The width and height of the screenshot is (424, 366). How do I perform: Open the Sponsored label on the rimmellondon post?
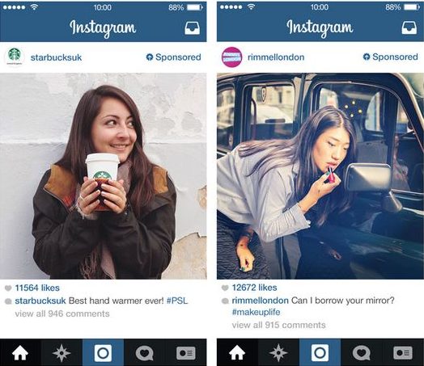click(391, 57)
